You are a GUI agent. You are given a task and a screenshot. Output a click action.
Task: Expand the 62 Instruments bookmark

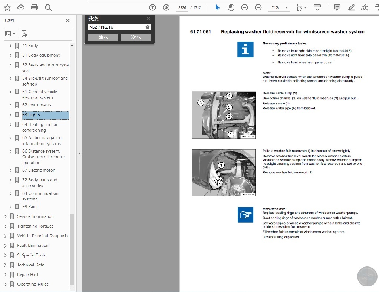pos(10,105)
